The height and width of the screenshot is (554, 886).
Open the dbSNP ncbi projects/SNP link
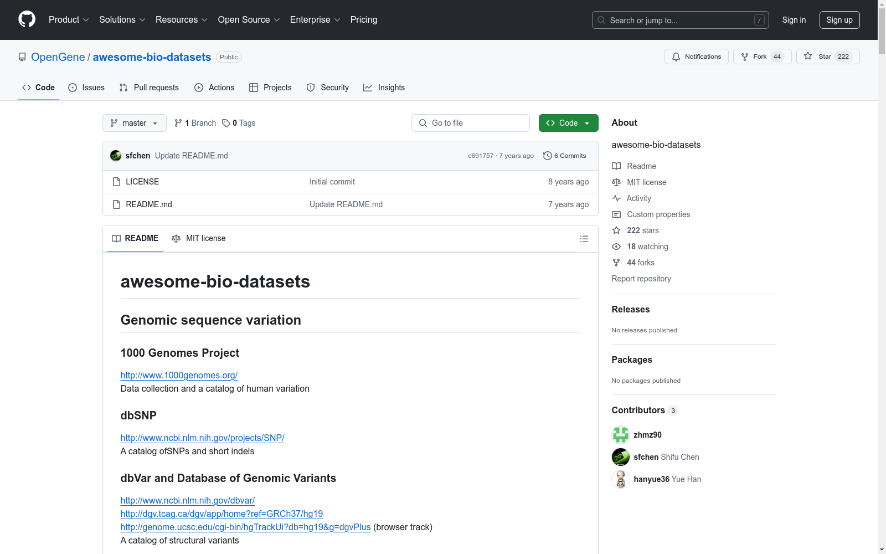tap(203, 438)
